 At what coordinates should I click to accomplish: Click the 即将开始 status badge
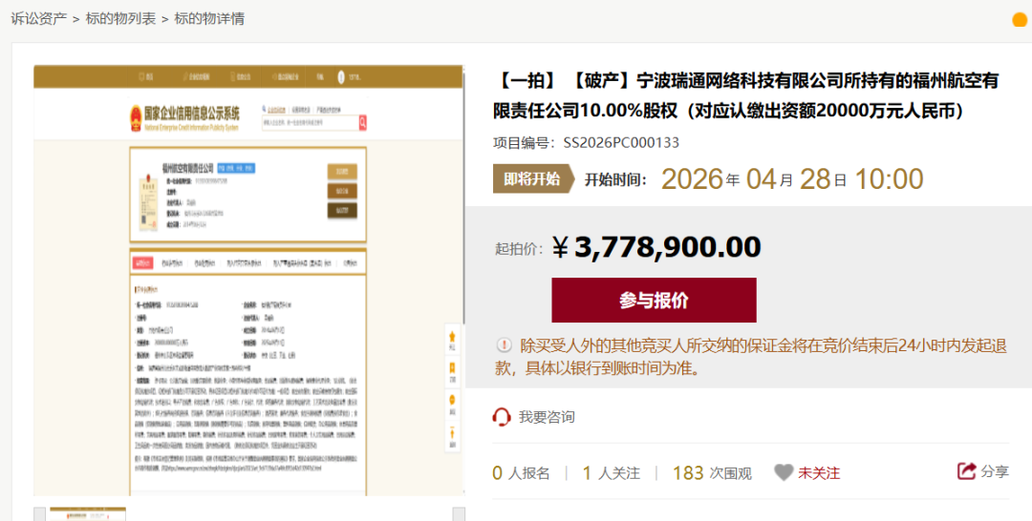point(532,178)
